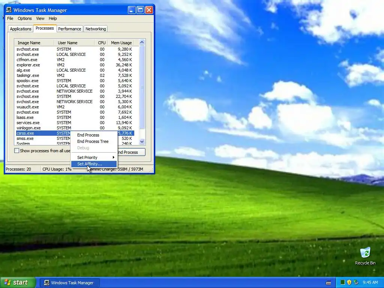Select End Process Tree in context menu

[94, 141]
